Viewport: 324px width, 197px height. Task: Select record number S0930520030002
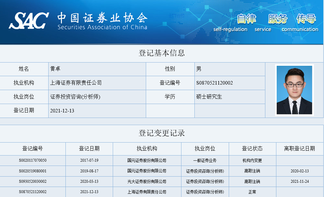click(x=33, y=181)
